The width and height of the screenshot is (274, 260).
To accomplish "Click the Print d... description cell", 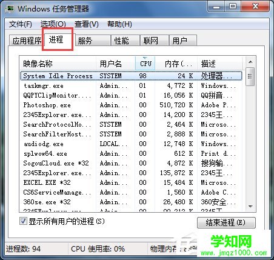I will pyautogui.click(x=218, y=153).
